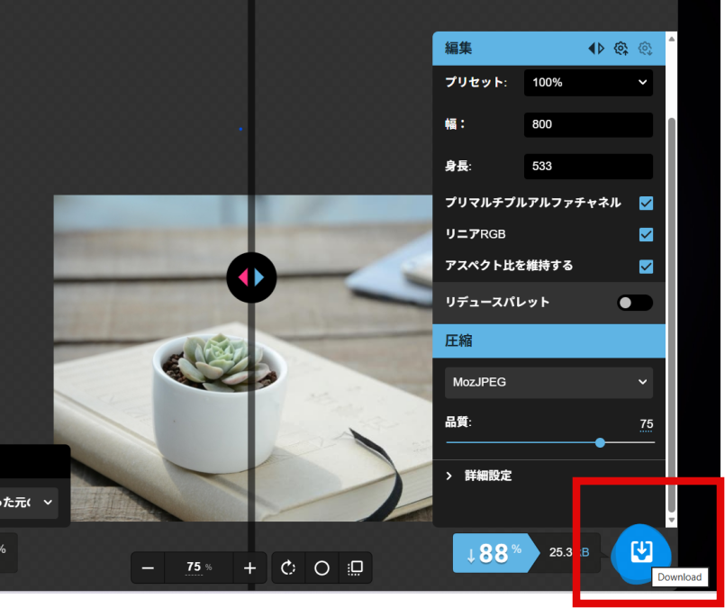Click the dimmed gear-down-arrow icon
The height and width of the screenshot is (608, 725).
tap(645, 49)
